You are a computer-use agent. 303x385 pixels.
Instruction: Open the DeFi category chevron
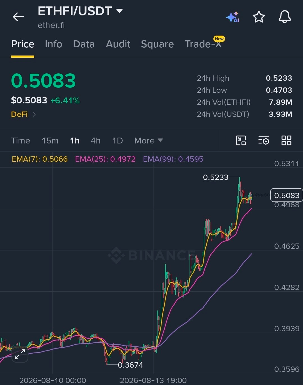(x=34, y=114)
